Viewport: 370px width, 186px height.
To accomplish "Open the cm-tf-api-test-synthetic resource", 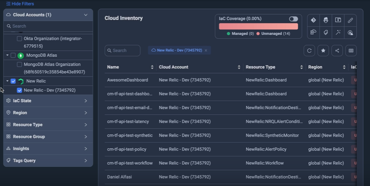I will point(230,136).
